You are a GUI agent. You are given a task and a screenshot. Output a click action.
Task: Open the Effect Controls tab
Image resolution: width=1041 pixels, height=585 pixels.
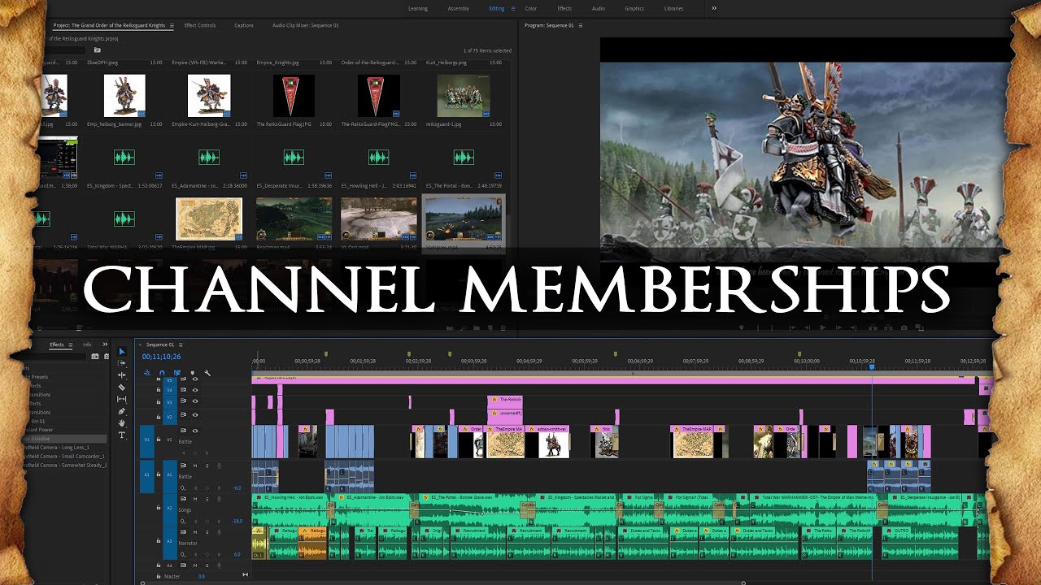(200, 25)
